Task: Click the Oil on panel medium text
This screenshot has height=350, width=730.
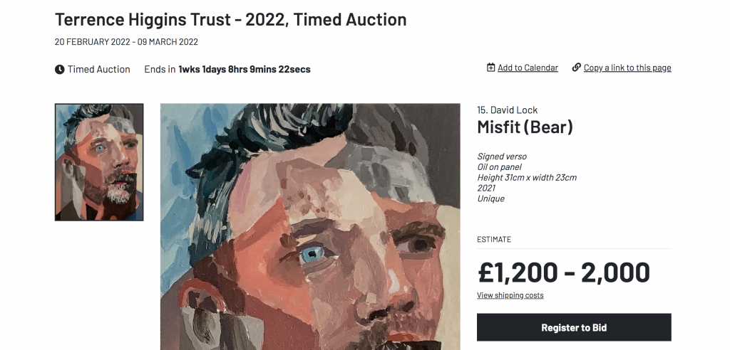Action: click(x=500, y=167)
